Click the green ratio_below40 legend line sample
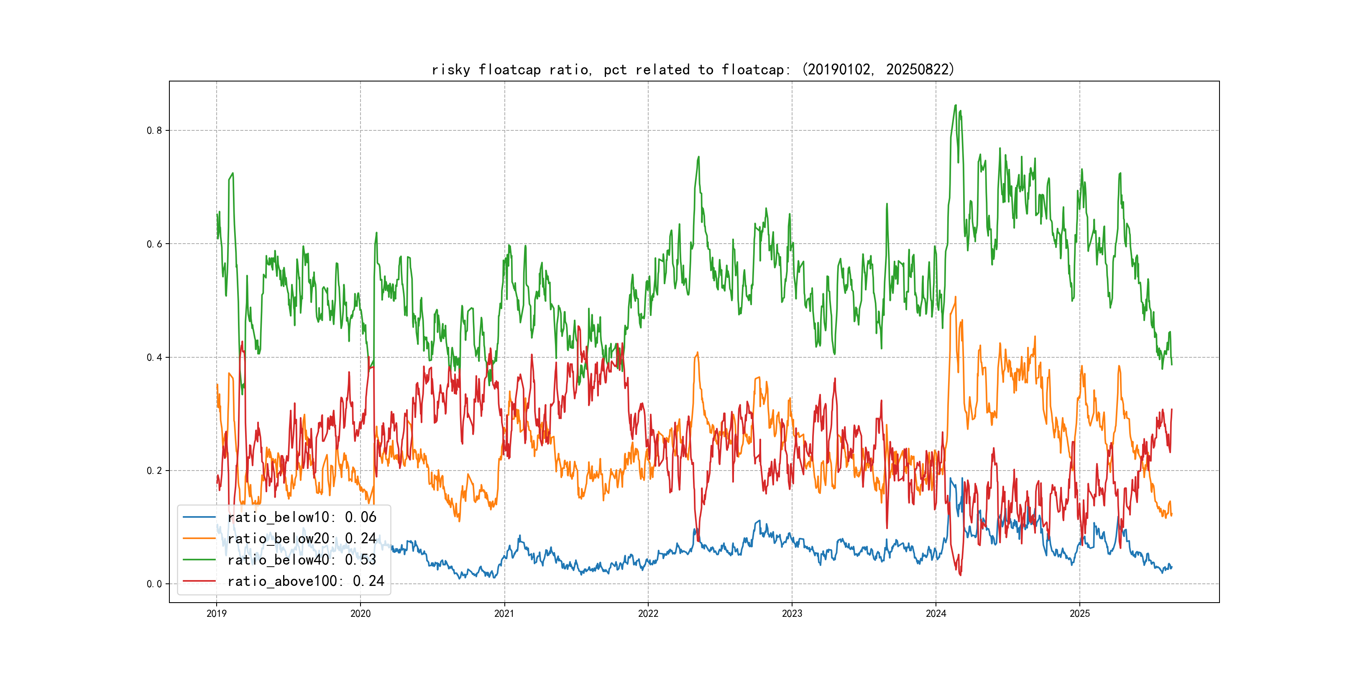This screenshot has height=677, width=1355. (x=199, y=560)
